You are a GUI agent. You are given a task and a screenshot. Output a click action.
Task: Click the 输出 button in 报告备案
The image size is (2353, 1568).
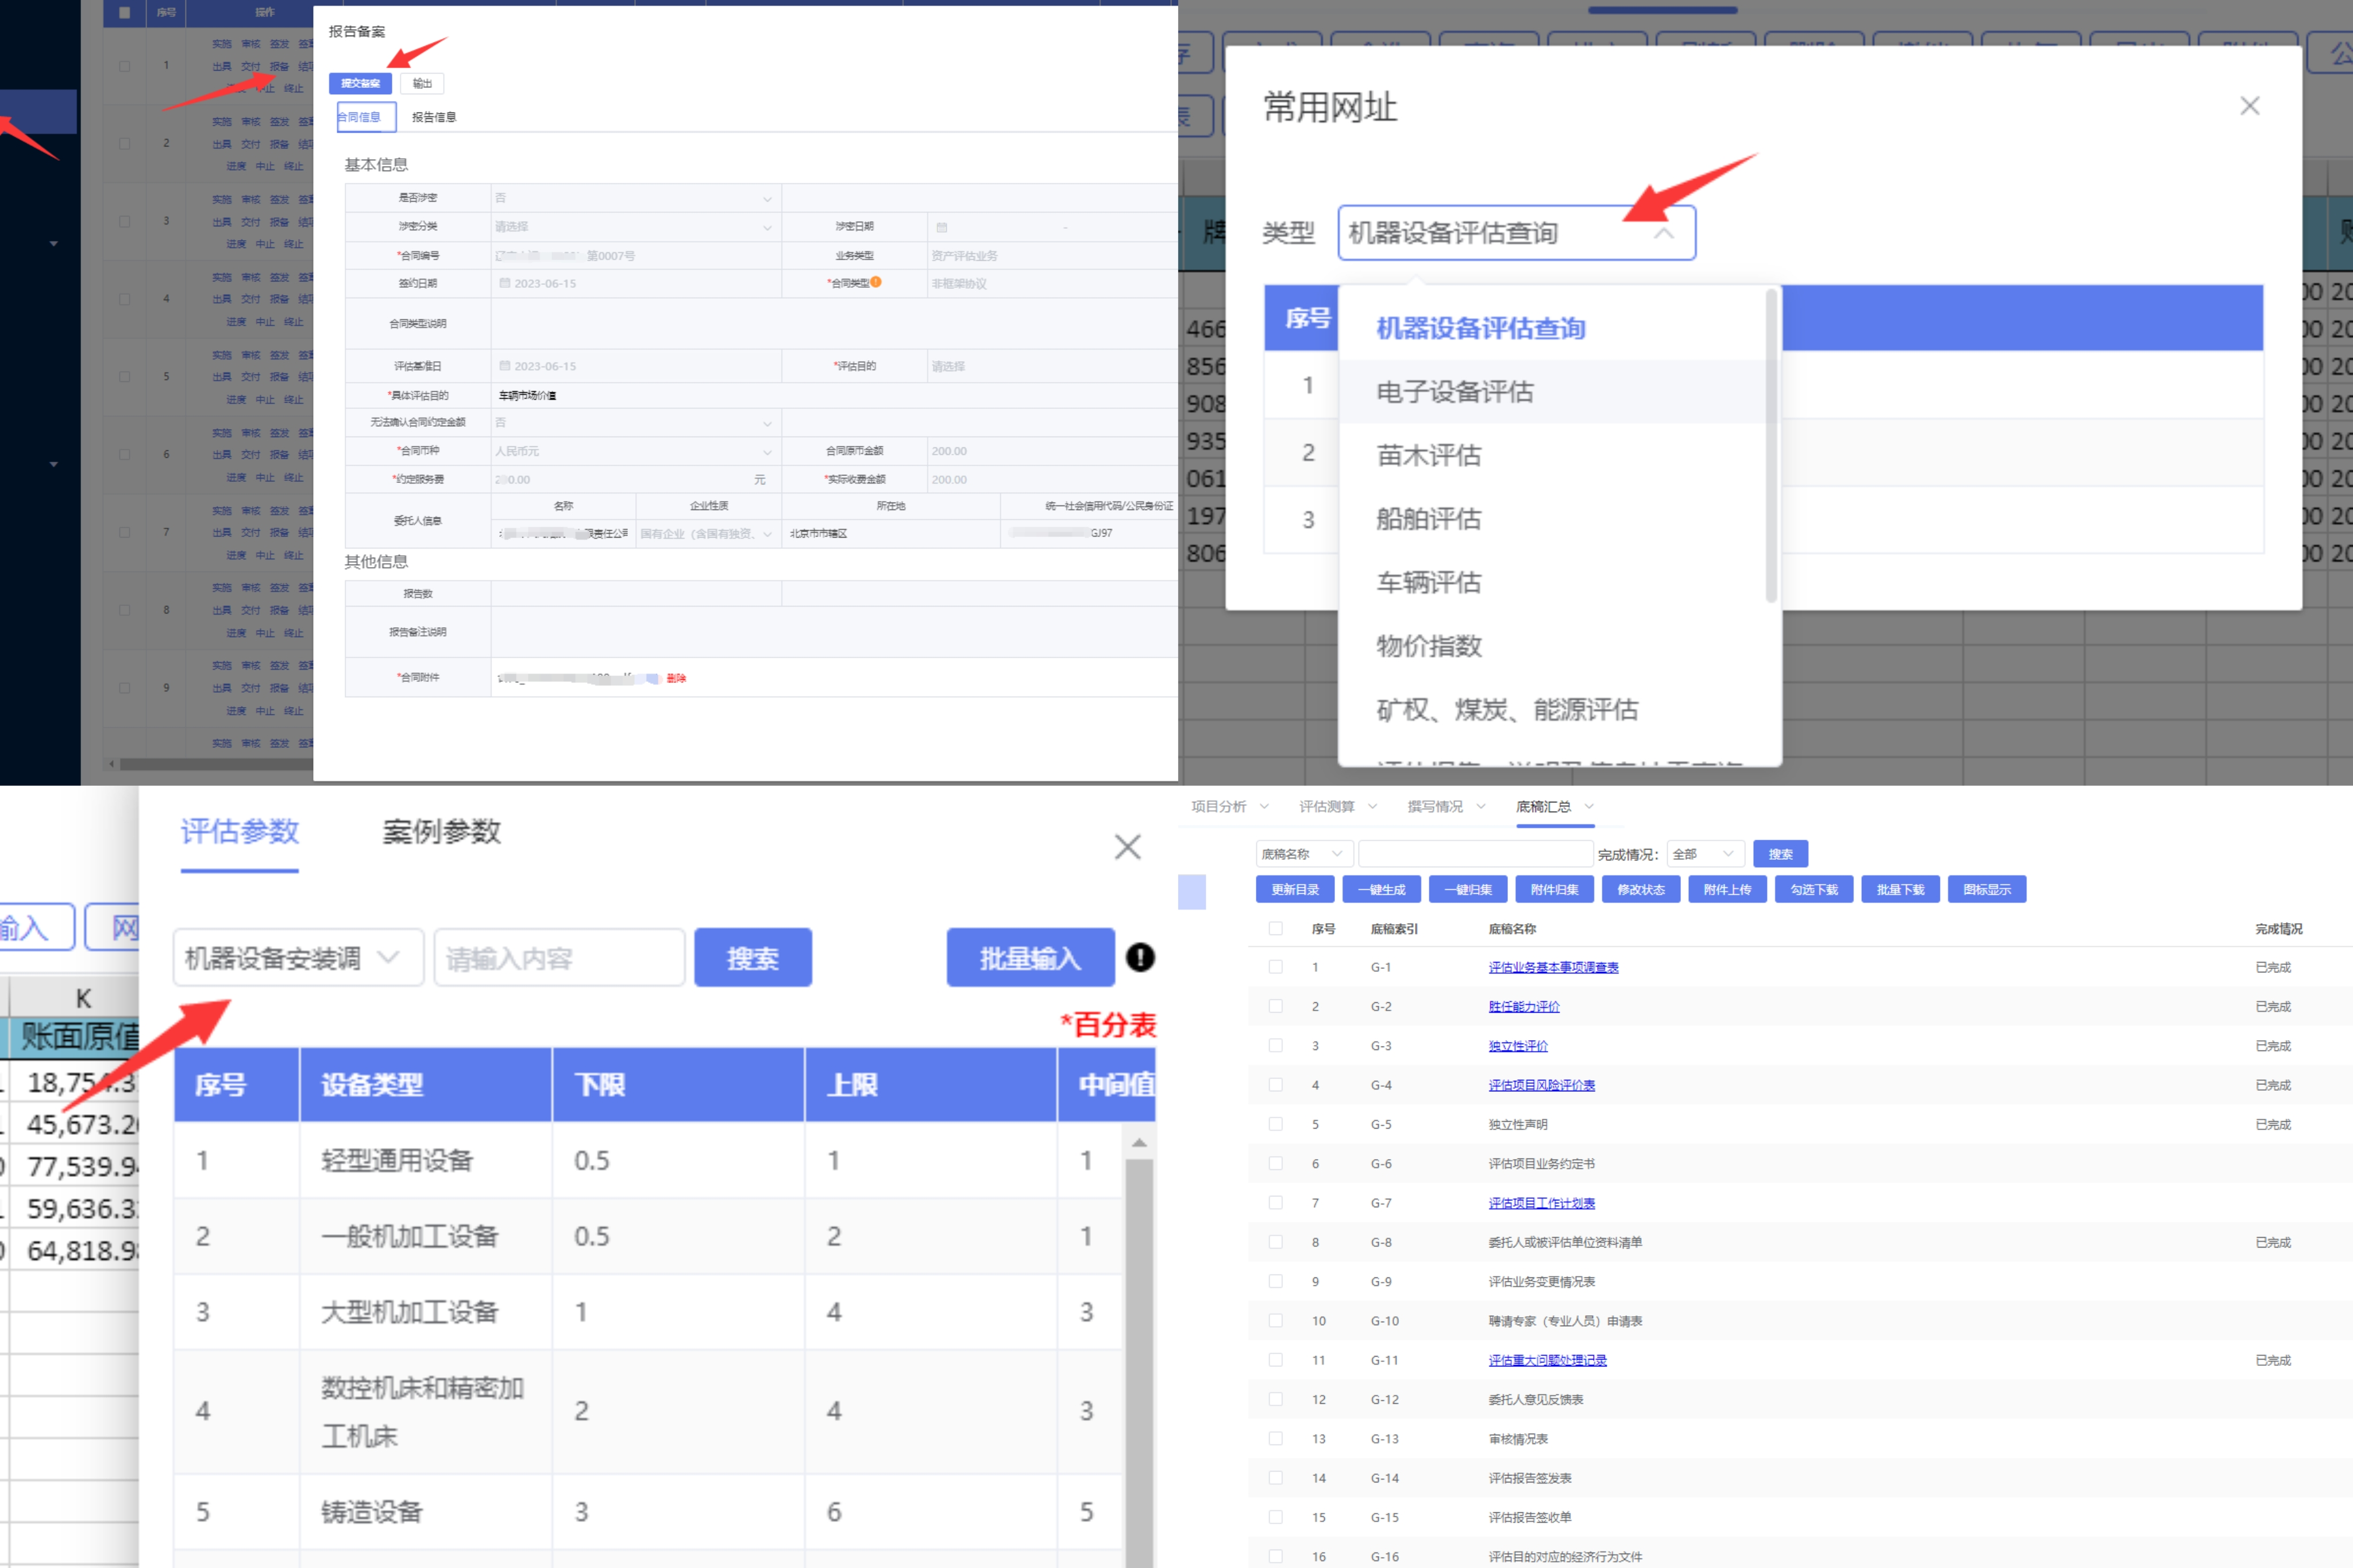click(x=422, y=83)
